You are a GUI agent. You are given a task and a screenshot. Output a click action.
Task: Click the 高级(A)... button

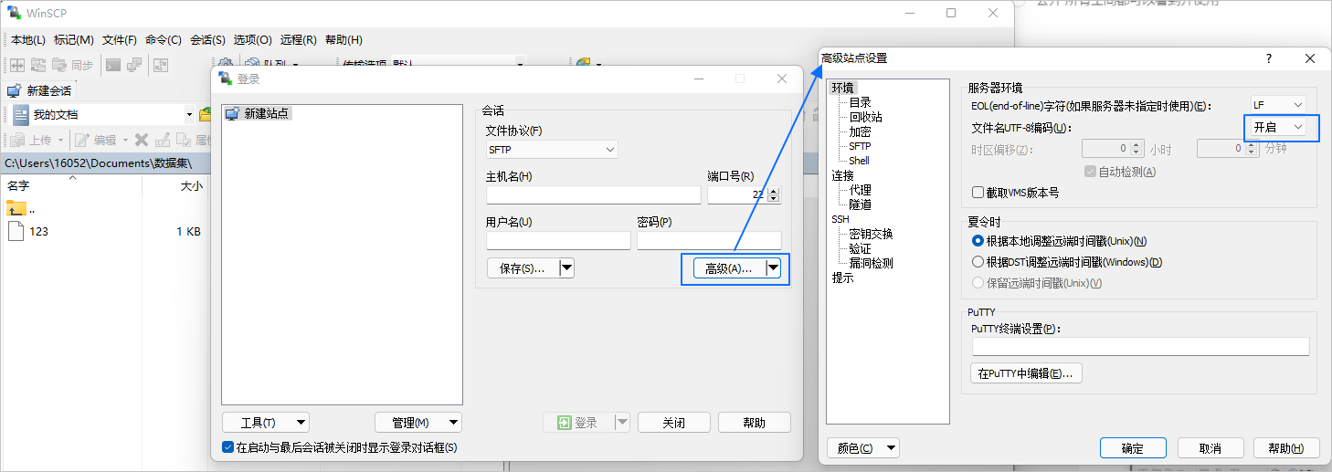point(729,268)
